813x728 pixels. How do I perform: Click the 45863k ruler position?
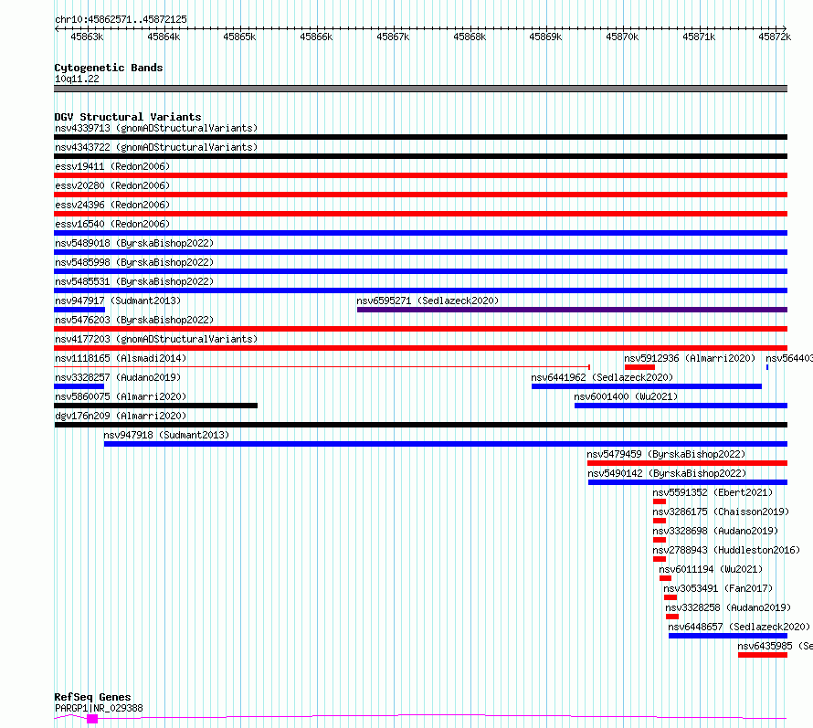pos(87,37)
